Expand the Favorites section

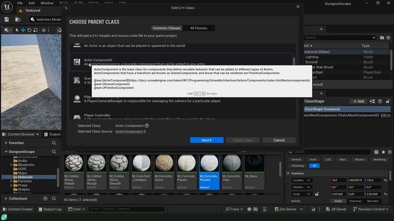click(x=6, y=143)
